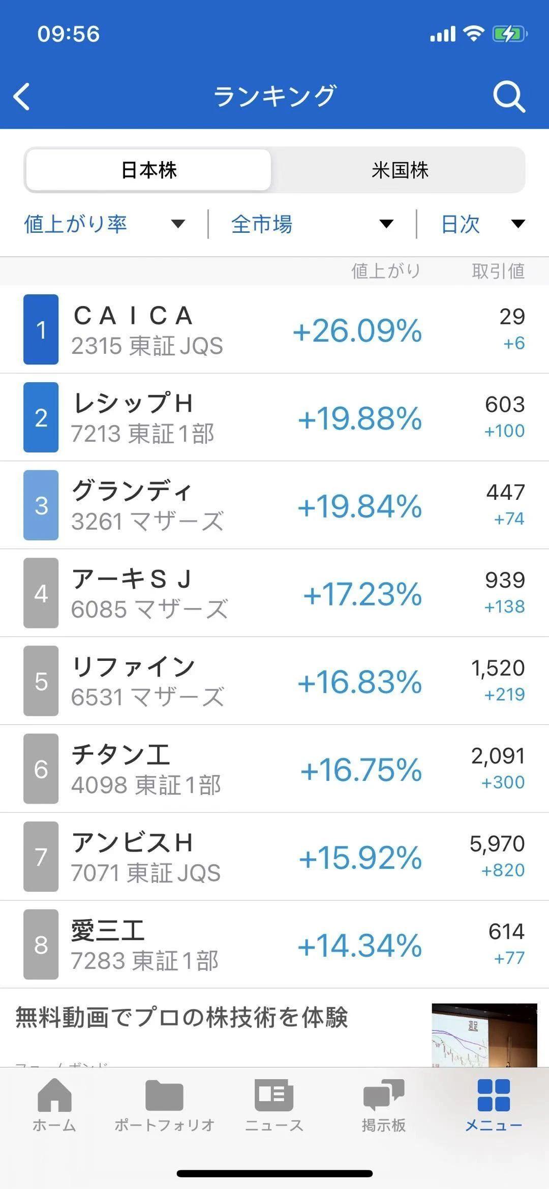Expand 日次 period dropdown
The height and width of the screenshot is (1189, 549).
click(482, 224)
